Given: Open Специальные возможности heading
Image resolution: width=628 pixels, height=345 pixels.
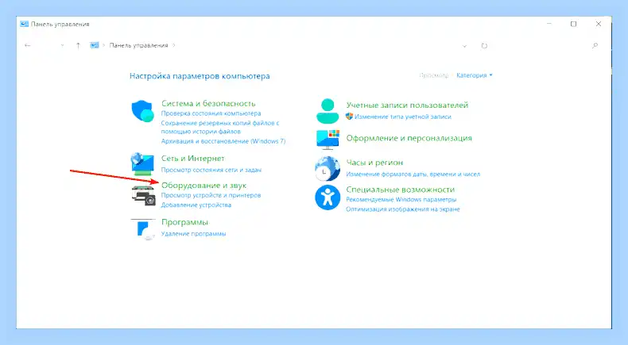Looking at the screenshot, I should [x=401, y=190].
